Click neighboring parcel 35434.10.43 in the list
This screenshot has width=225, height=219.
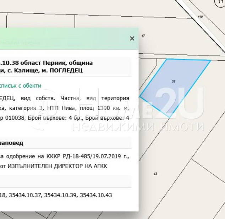[96, 195]
